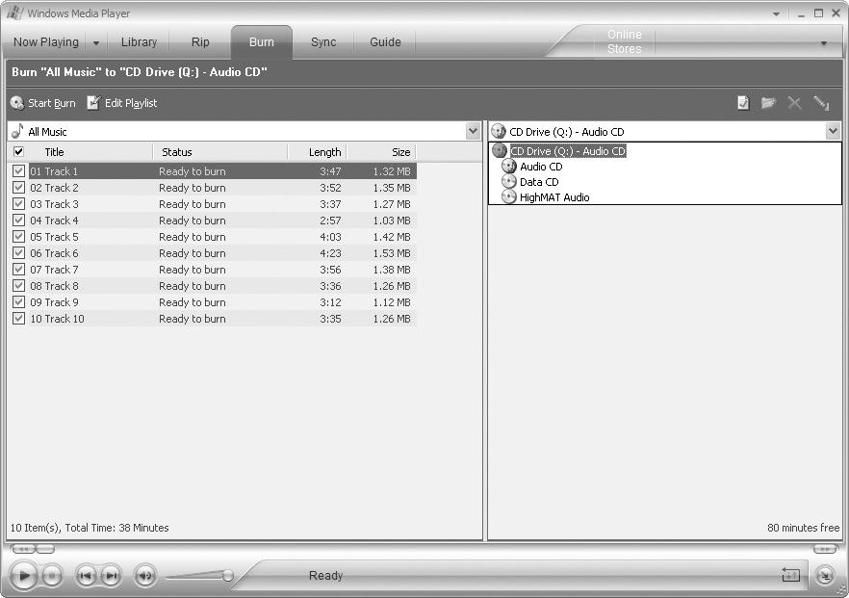Click the 4:23 length of Track 6

(x=330, y=253)
